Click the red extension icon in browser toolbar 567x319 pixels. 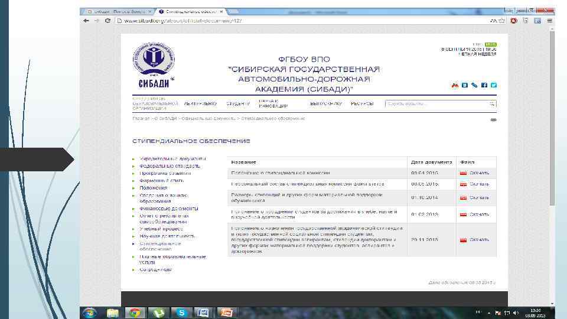coord(514,21)
